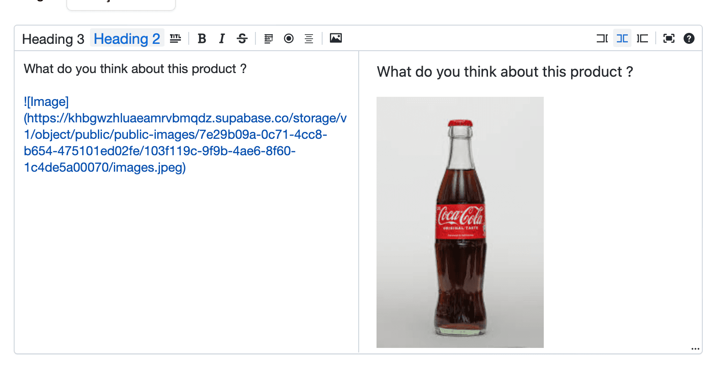Click the title heading icon

(175, 38)
